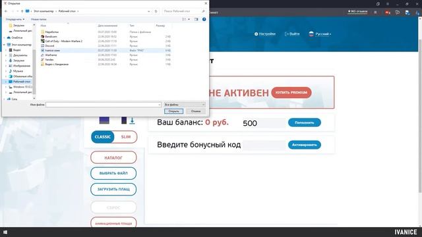Sort files by the Name column header
The image size is (422, 237).
coord(44,26)
